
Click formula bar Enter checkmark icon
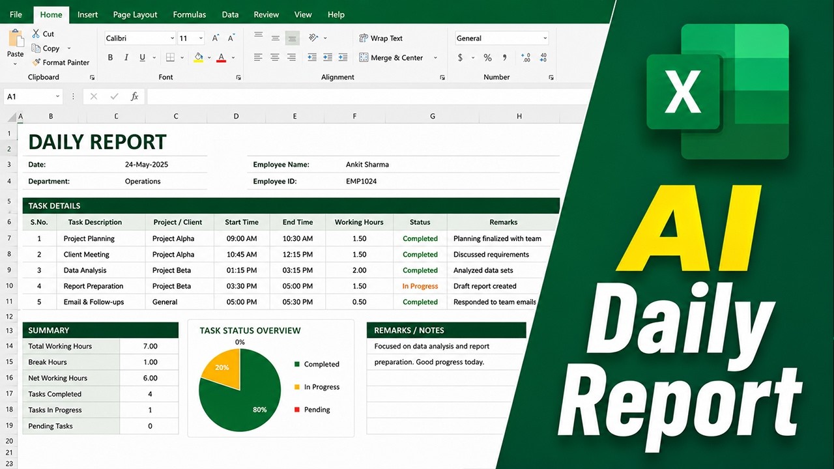(115, 96)
